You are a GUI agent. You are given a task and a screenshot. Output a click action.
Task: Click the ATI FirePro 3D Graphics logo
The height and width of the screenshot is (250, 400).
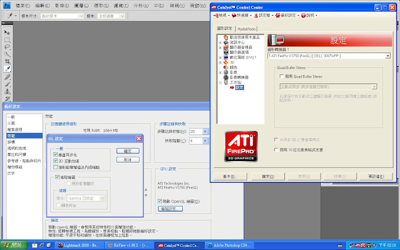240,146
